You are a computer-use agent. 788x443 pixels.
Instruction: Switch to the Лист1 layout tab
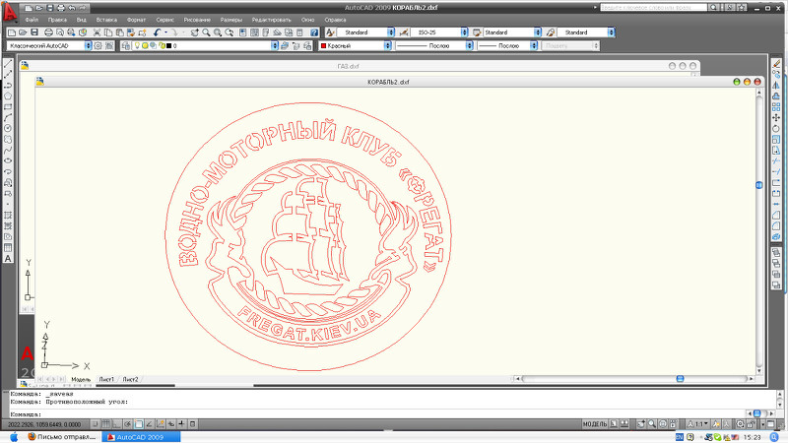point(106,379)
